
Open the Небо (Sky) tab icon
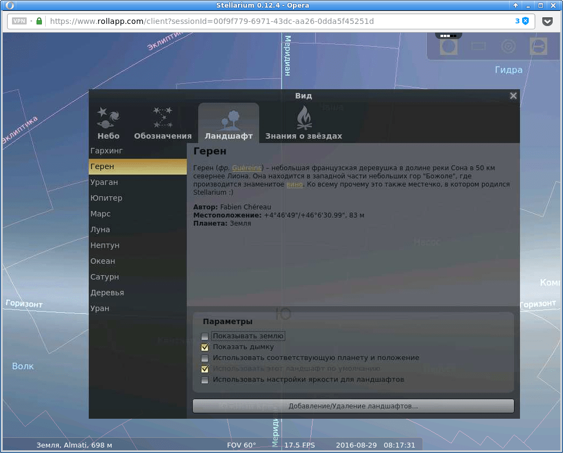pos(108,123)
